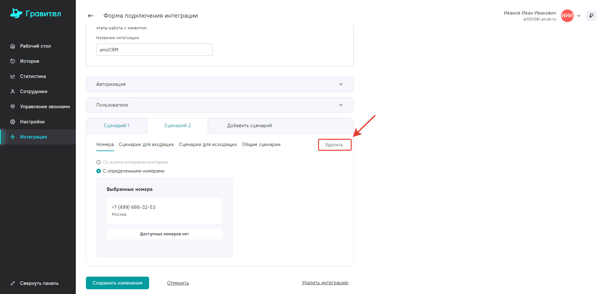Open Управление звонками via the grid icon

click(13, 107)
